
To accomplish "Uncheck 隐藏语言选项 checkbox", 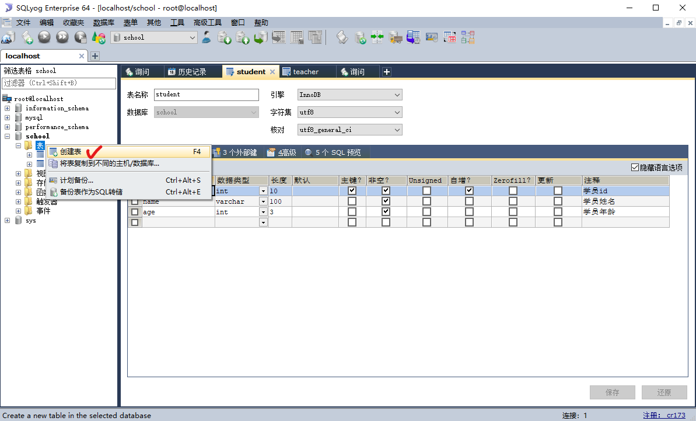I will 635,168.
